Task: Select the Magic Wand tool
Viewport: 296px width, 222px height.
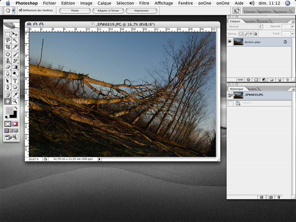Action: pyautogui.click(x=15, y=40)
